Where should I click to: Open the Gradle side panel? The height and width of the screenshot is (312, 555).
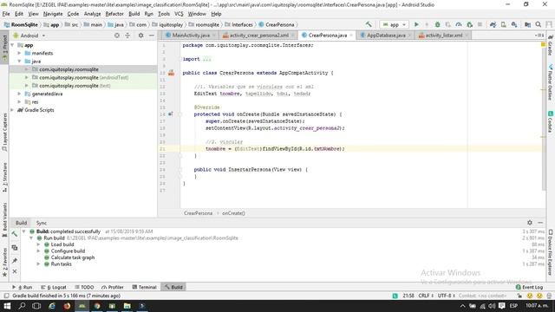pyautogui.click(x=551, y=45)
